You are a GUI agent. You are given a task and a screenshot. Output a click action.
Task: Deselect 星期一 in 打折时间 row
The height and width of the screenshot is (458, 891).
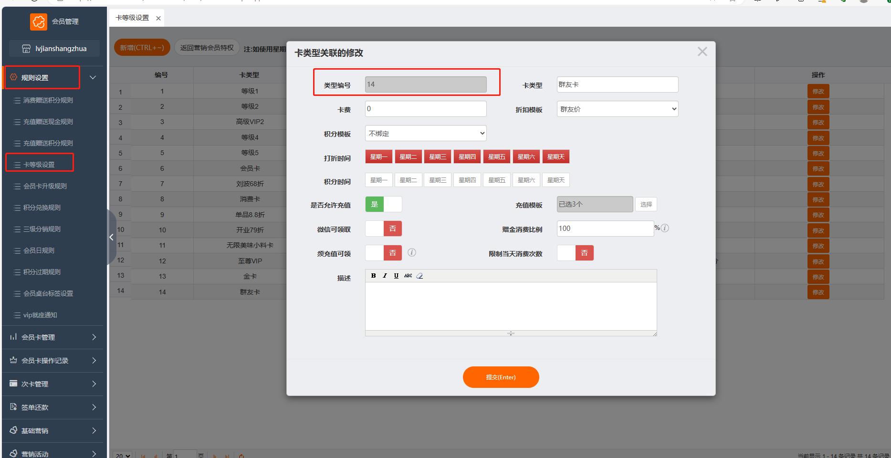[x=379, y=156]
